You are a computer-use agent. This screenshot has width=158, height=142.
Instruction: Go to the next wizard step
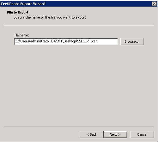115,134
